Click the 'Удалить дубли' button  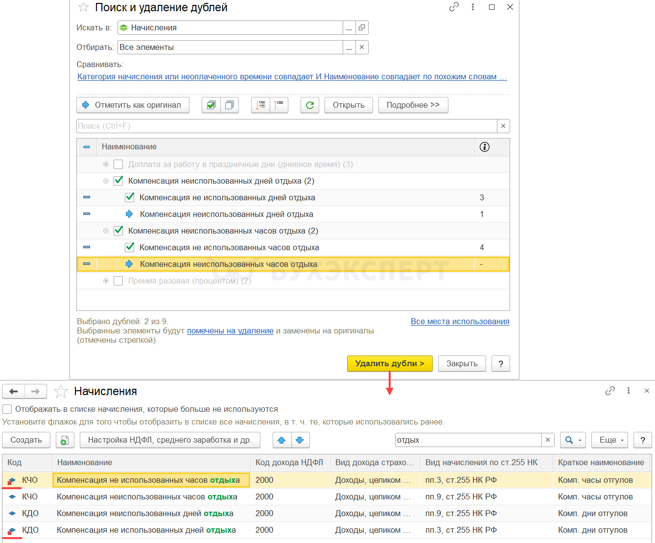point(389,363)
